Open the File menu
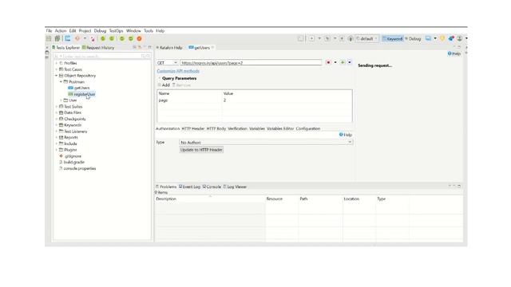 click(49, 30)
